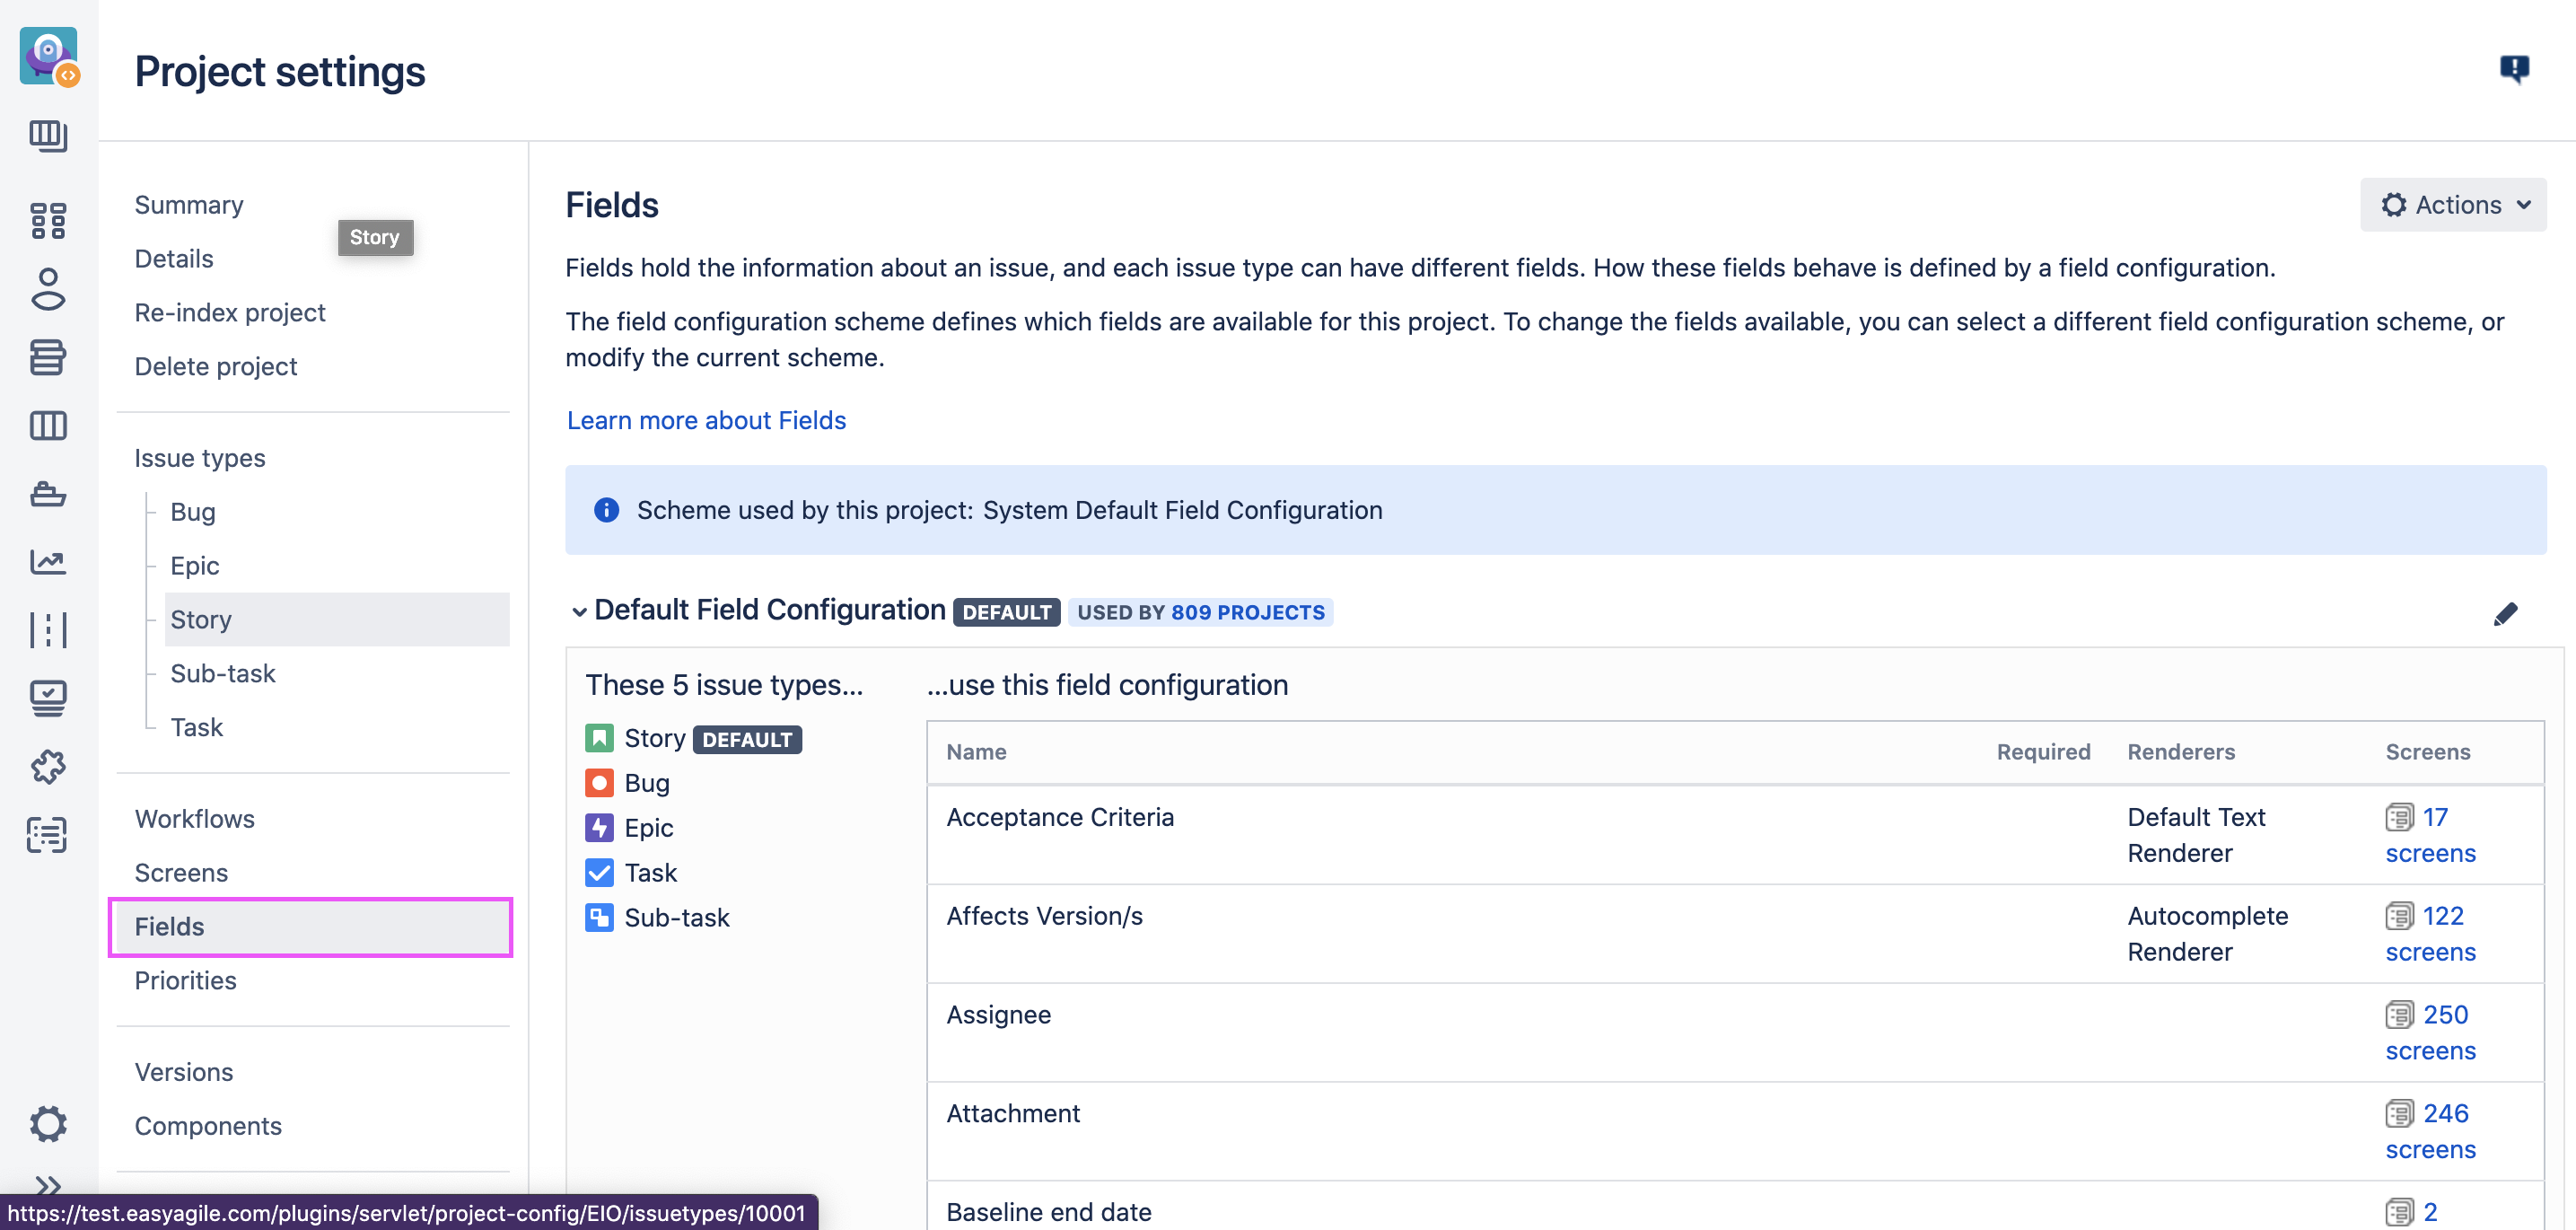Click Learn more about Fields link

pos(706,420)
